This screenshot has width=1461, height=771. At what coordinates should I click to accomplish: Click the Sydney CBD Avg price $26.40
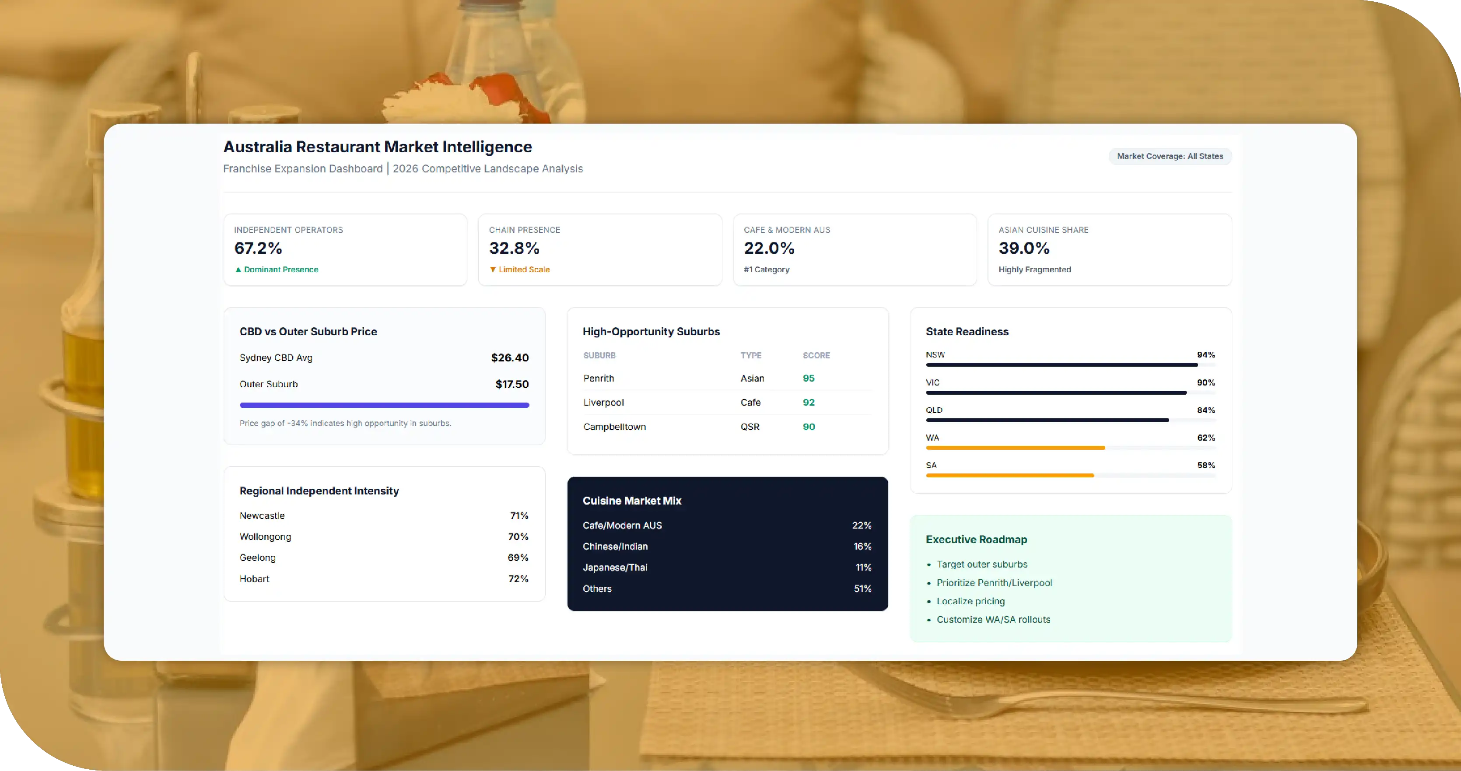pyautogui.click(x=509, y=357)
